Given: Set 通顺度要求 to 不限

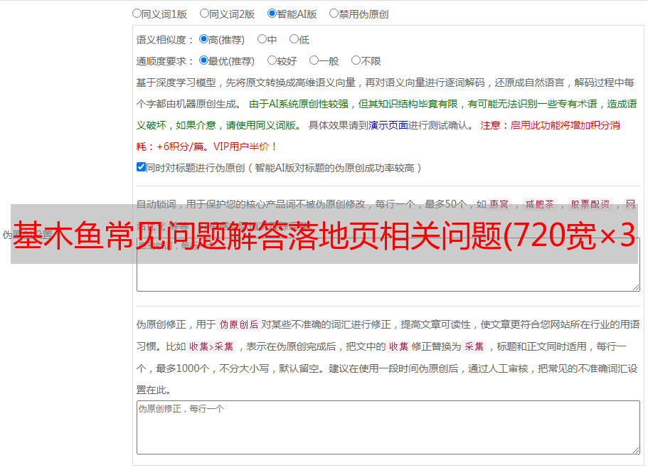Looking at the screenshot, I should coord(356,60).
